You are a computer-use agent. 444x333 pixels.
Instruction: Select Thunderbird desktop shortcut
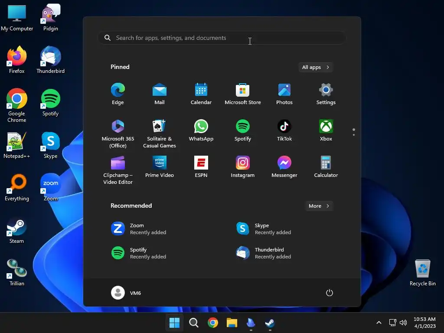(x=51, y=60)
